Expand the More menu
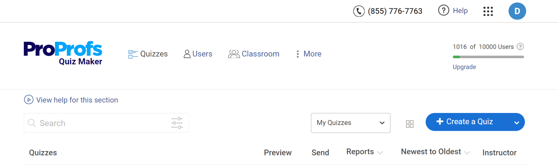The height and width of the screenshot is (165, 558). pos(309,54)
